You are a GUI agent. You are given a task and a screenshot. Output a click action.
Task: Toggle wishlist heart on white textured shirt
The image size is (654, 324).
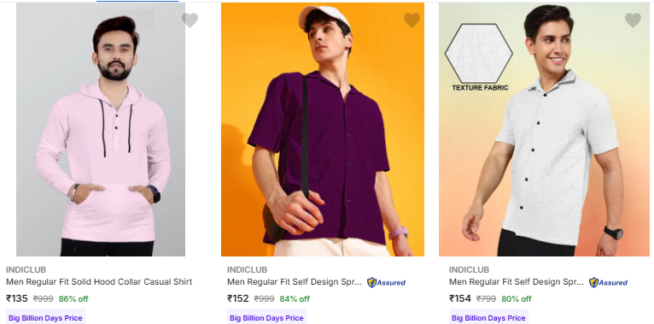coord(633,20)
